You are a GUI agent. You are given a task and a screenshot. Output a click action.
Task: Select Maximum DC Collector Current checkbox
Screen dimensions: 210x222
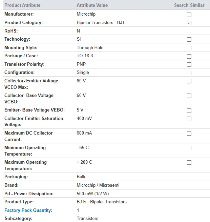pos(189,133)
